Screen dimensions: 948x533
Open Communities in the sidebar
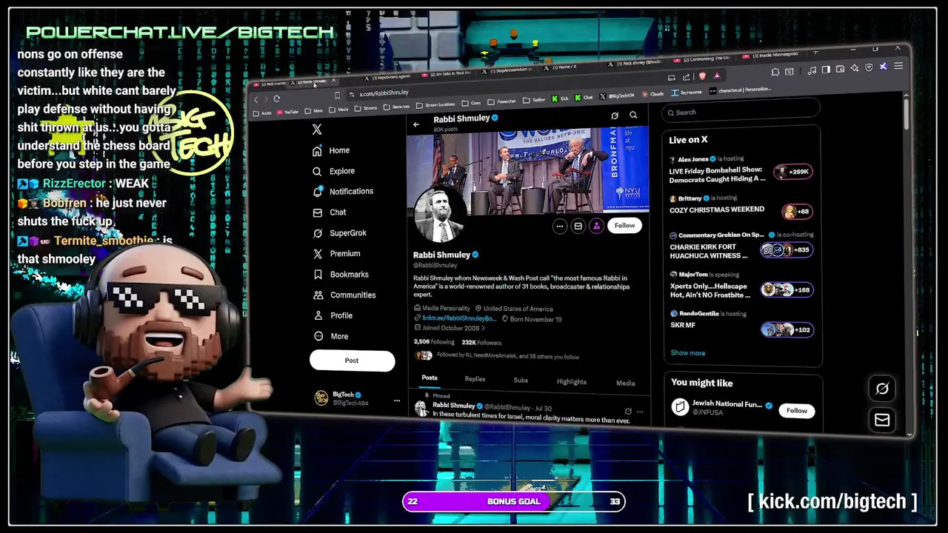[x=344, y=295]
